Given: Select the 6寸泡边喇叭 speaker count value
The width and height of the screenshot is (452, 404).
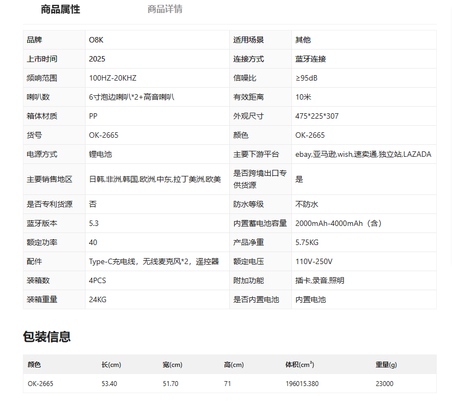Looking at the screenshot, I should point(131,97).
